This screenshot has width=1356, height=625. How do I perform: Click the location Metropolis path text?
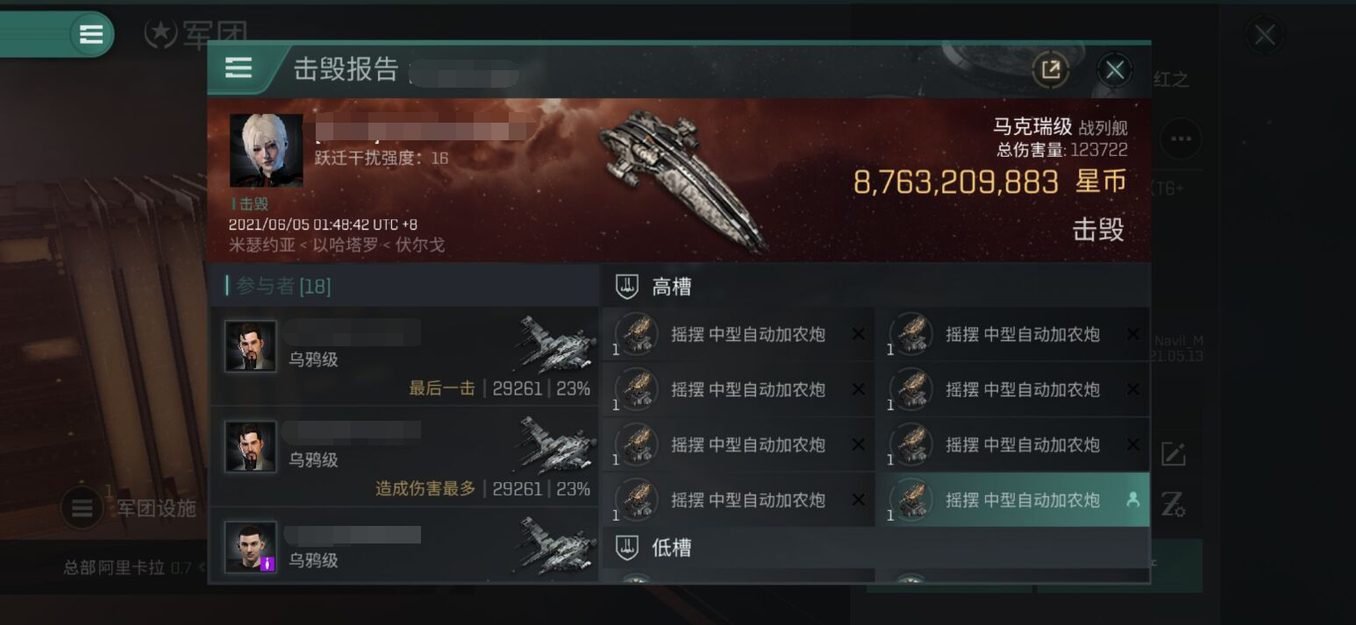pos(337,245)
